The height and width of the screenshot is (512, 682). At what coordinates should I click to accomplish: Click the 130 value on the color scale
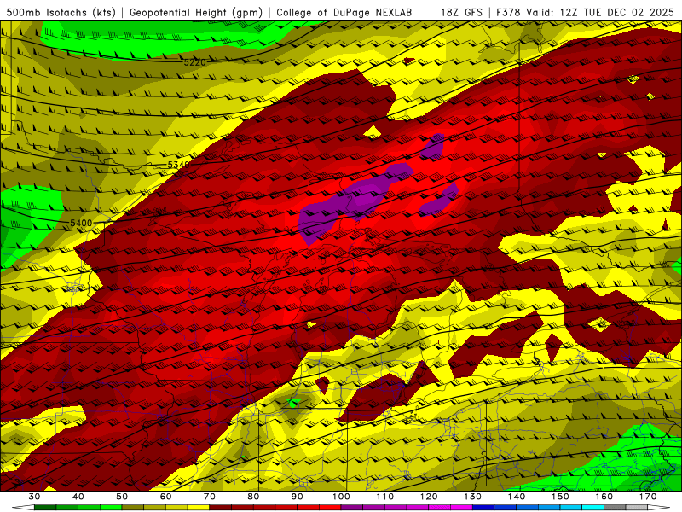(472, 497)
